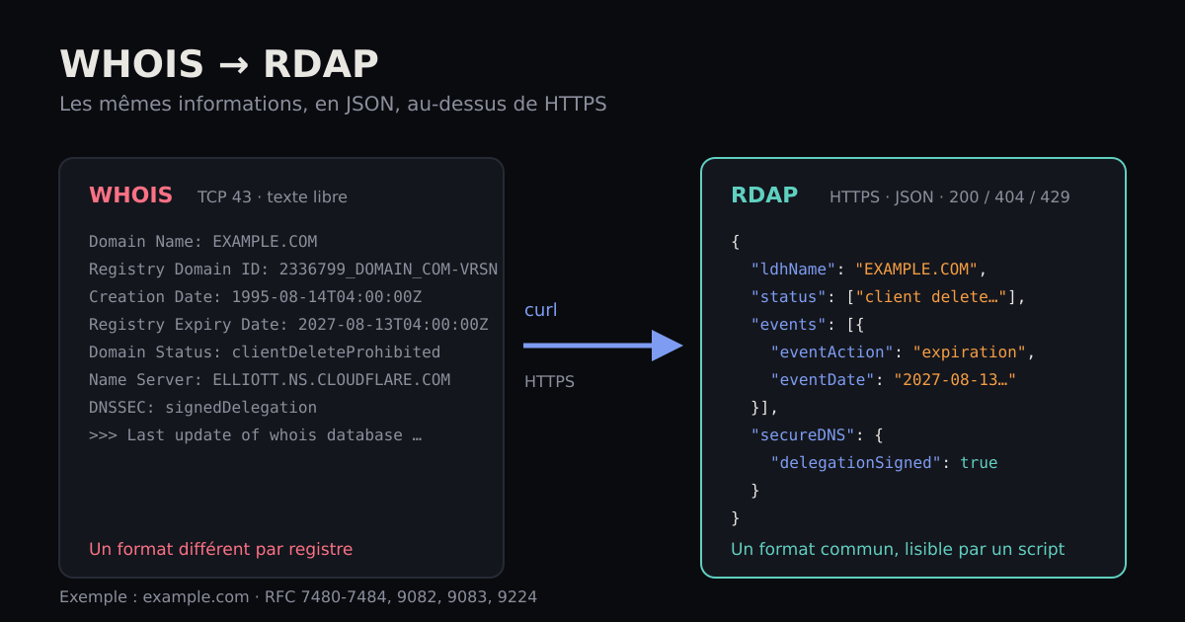
Task: Click the 'Name Server: ELLIOTT.NS.CLOUDFLARE.COM' line
Action: (x=270, y=380)
